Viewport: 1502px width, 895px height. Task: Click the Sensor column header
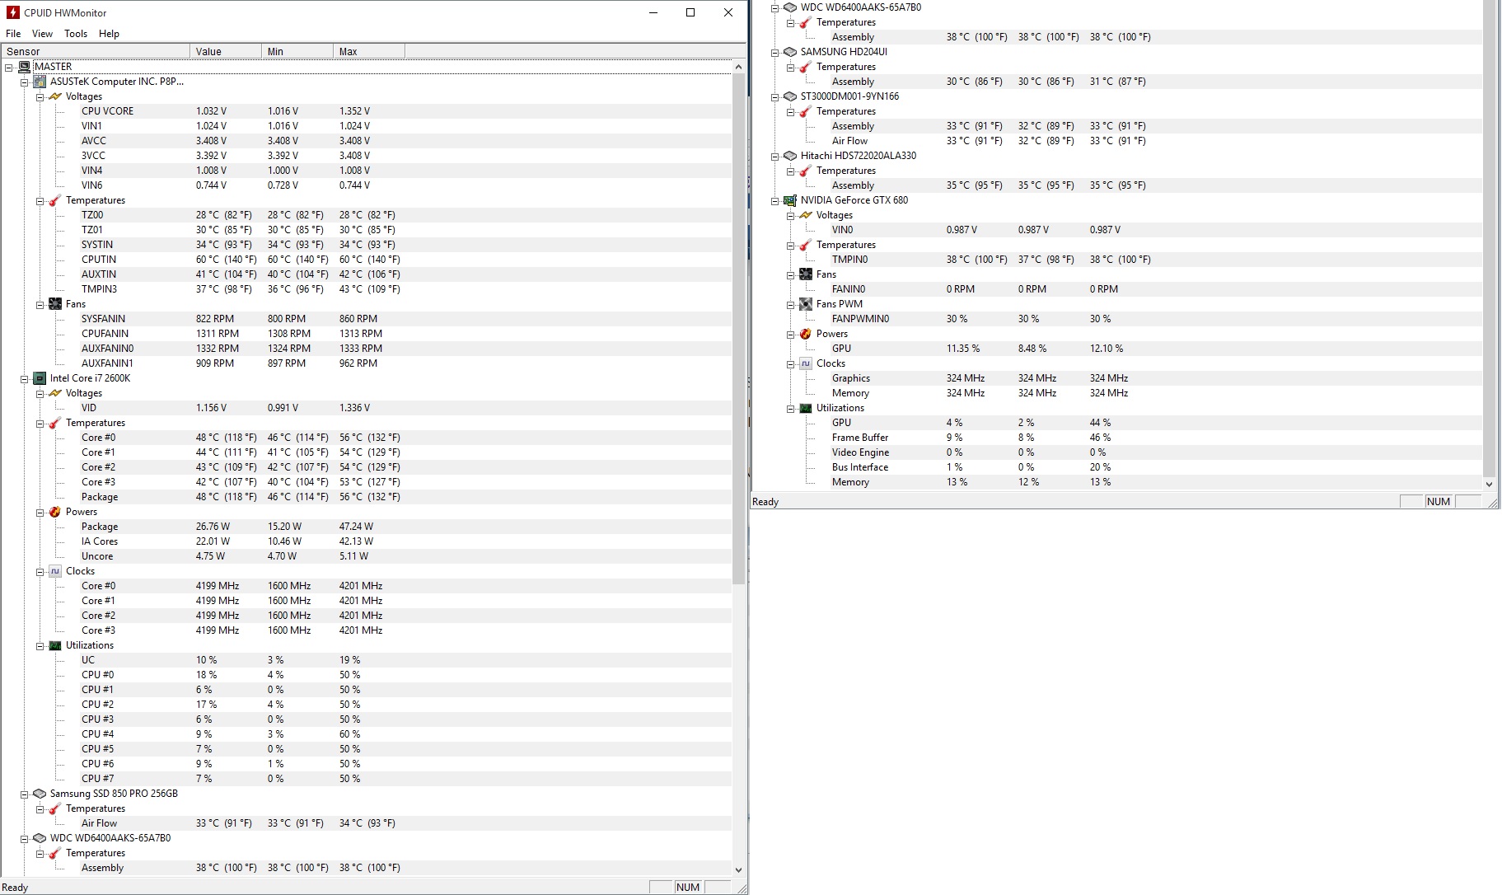(96, 51)
